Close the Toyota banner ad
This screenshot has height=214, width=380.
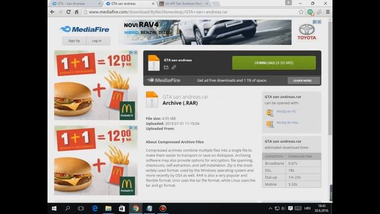point(319,22)
